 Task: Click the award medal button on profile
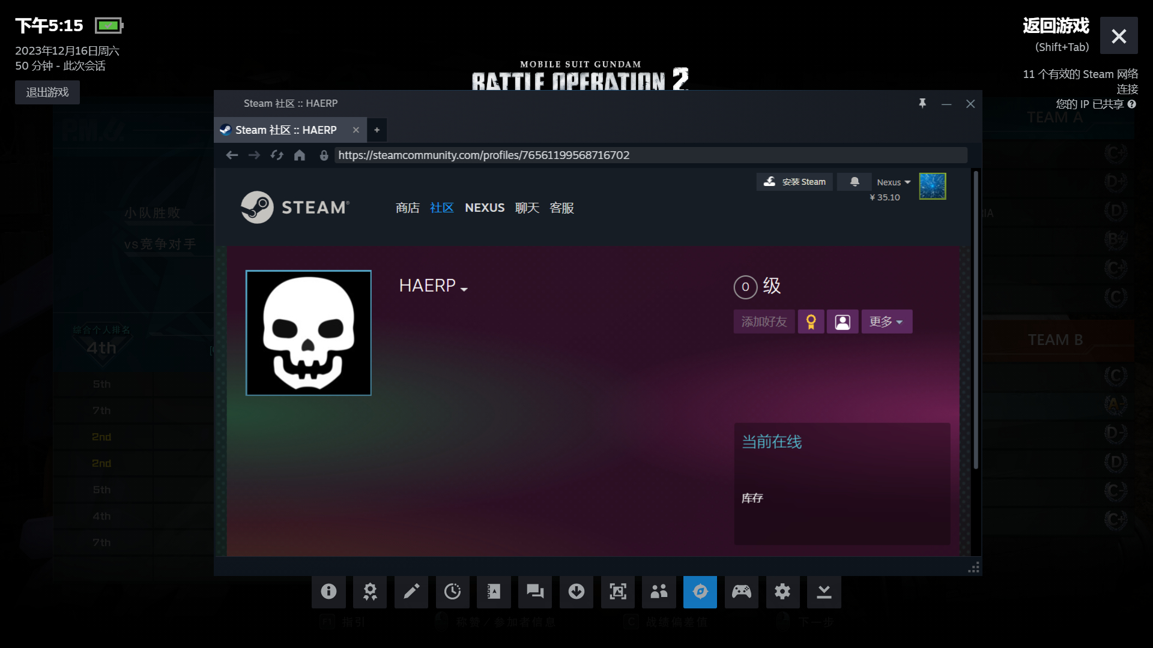(811, 322)
